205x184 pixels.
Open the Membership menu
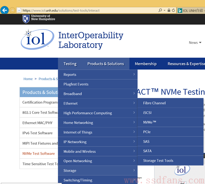(146, 64)
